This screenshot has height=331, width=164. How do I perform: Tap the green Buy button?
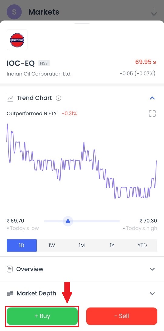tap(43, 316)
